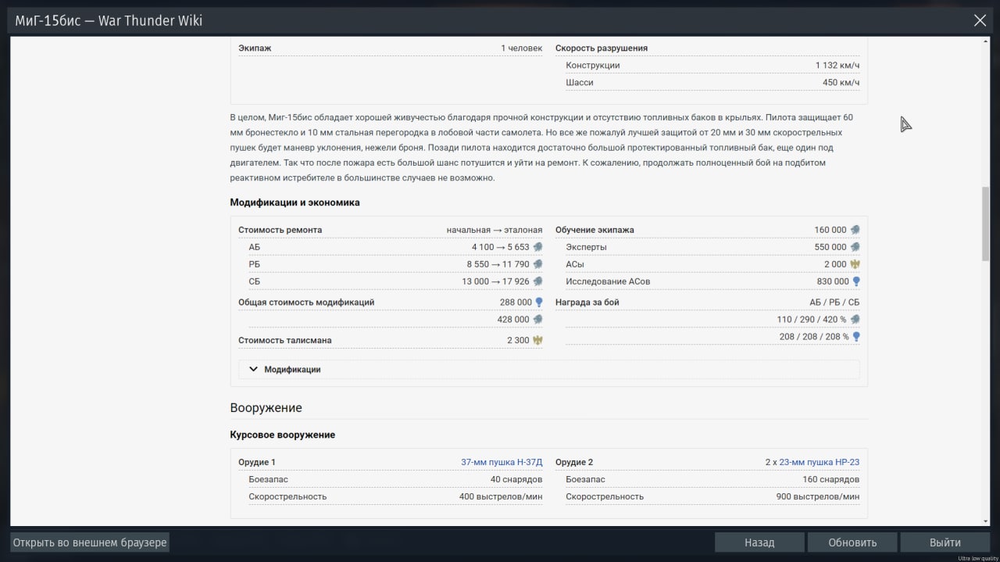Click the 400 выстрелов/мин value
The image size is (1000, 562).
point(501,496)
